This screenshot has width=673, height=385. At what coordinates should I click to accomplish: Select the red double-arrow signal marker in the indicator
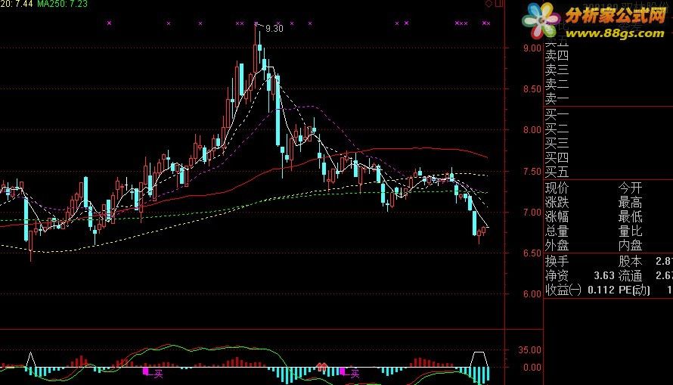click(322, 367)
